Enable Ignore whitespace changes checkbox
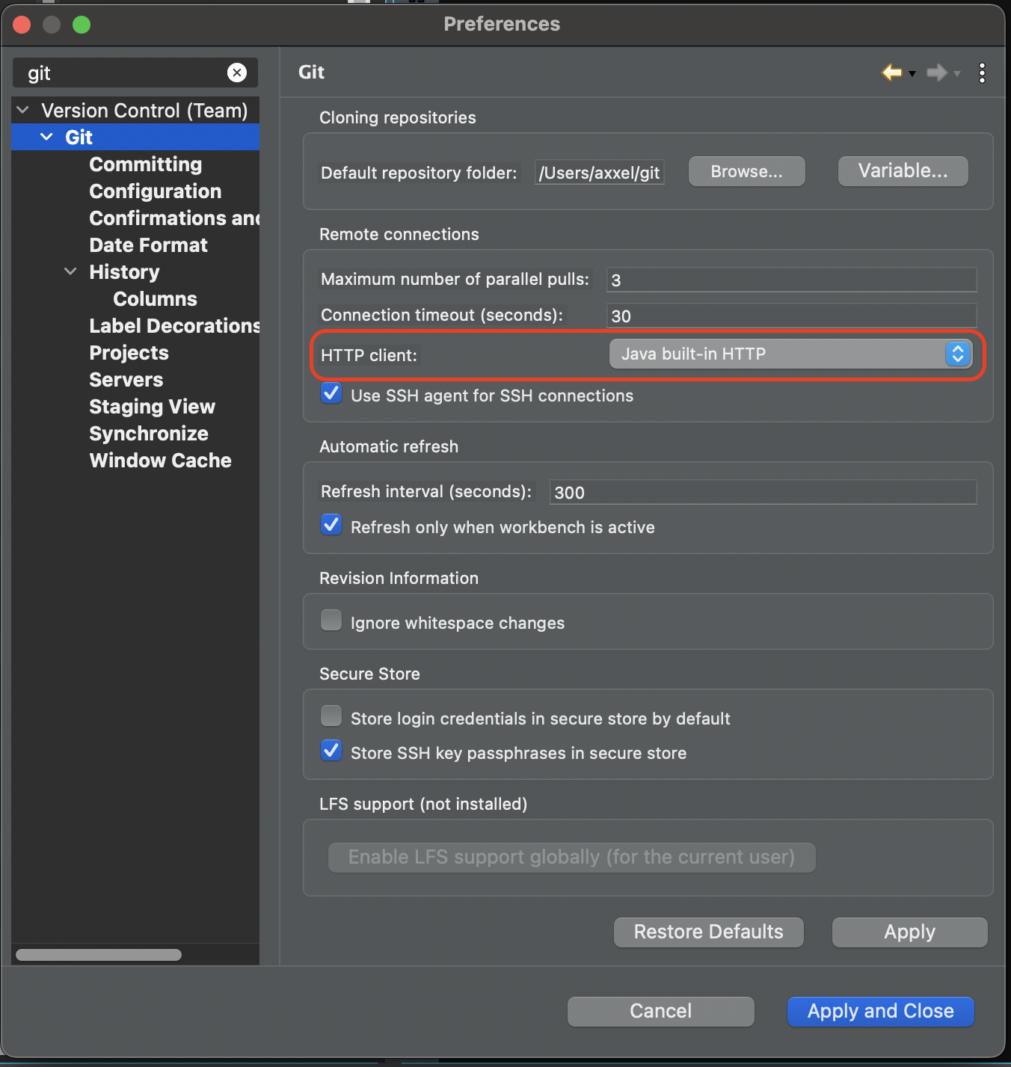1011x1067 pixels. (x=331, y=621)
